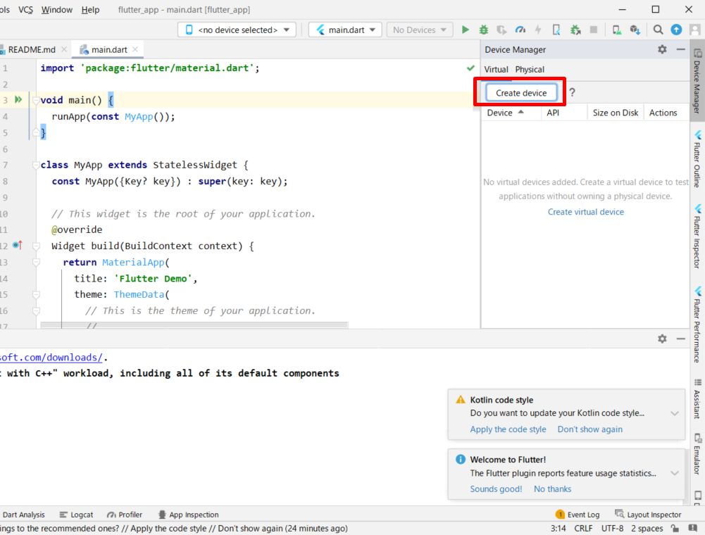Click No thanks link
This screenshot has width=705, height=535.
point(552,489)
